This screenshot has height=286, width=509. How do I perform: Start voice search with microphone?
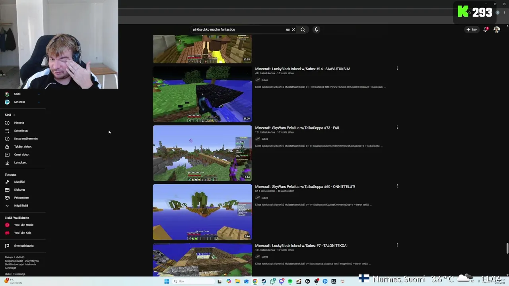[x=316, y=29]
